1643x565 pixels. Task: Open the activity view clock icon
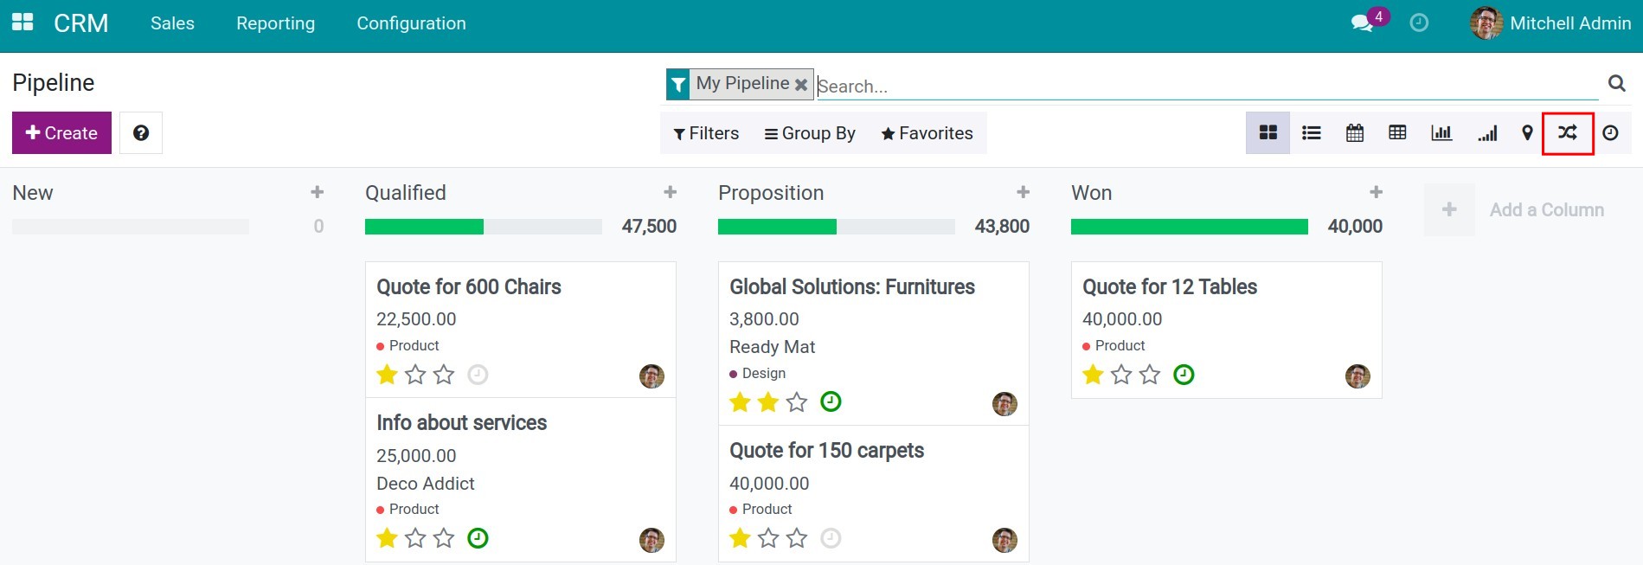pyautogui.click(x=1609, y=133)
